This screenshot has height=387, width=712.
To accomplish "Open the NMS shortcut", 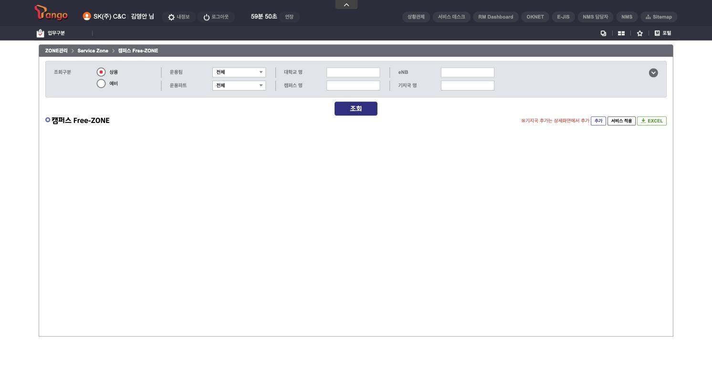I will pyautogui.click(x=627, y=17).
